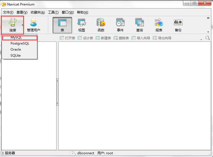Click the 报表 reports toolbar icon
Screen dimensions: 213x157
coord(159,25)
